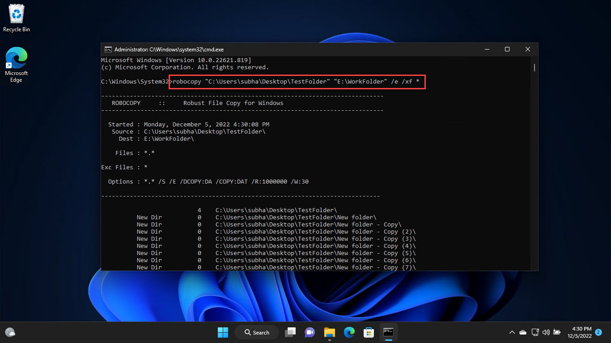Screen dimensions: 611x343
Task: Expand hidden icons in the system tray
Action: click(512, 332)
